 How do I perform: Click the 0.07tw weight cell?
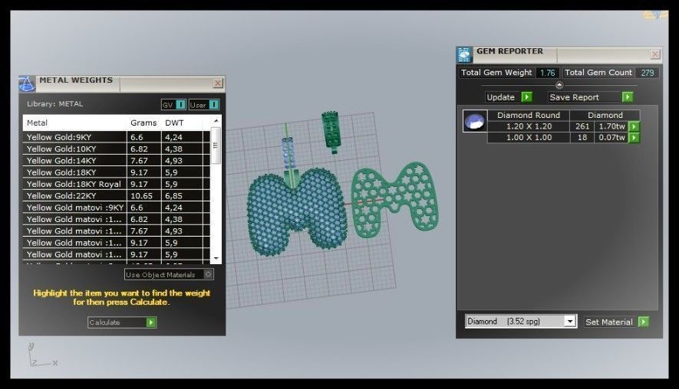click(611, 137)
